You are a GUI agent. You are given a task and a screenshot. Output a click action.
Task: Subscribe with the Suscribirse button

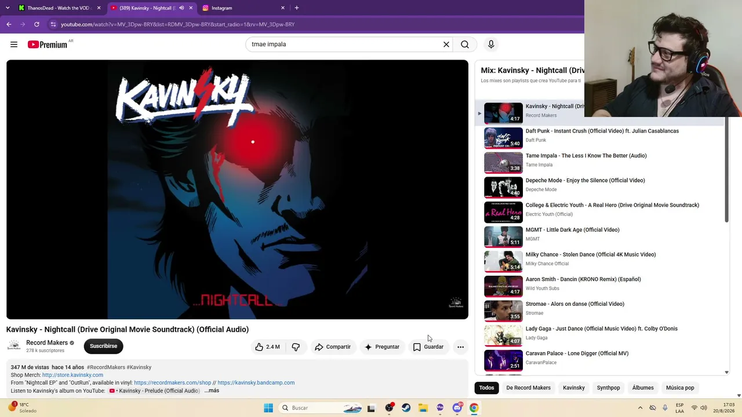[x=103, y=346]
